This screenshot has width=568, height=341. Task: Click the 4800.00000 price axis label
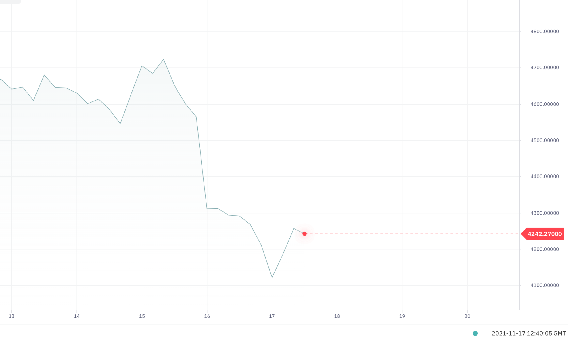[544, 32]
